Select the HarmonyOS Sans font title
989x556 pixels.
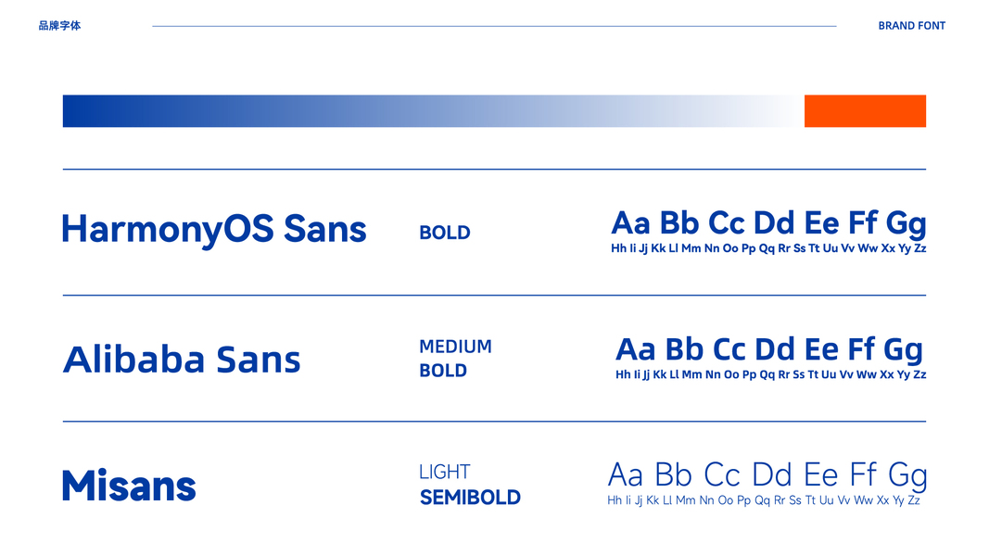point(214,229)
